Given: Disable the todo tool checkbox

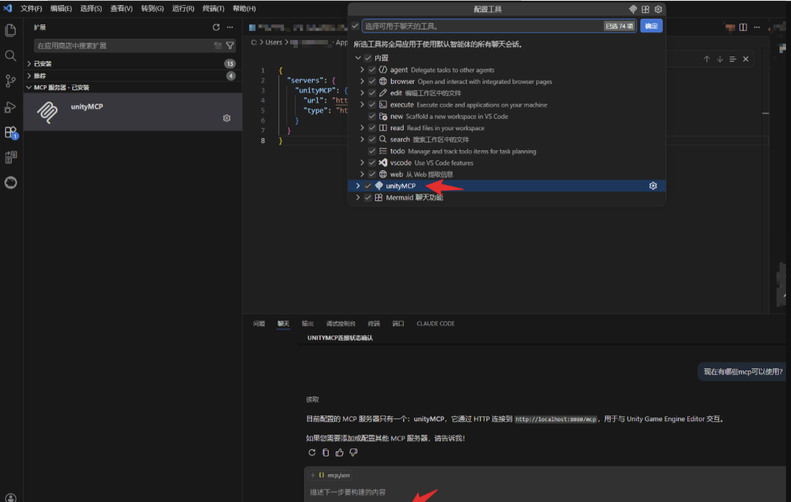Looking at the screenshot, I should [372, 152].
